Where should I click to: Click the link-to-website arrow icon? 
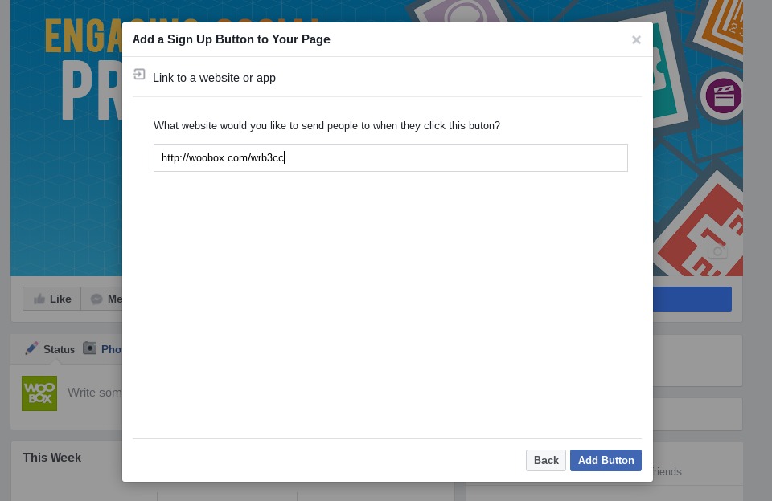click(x=139, y=74)
